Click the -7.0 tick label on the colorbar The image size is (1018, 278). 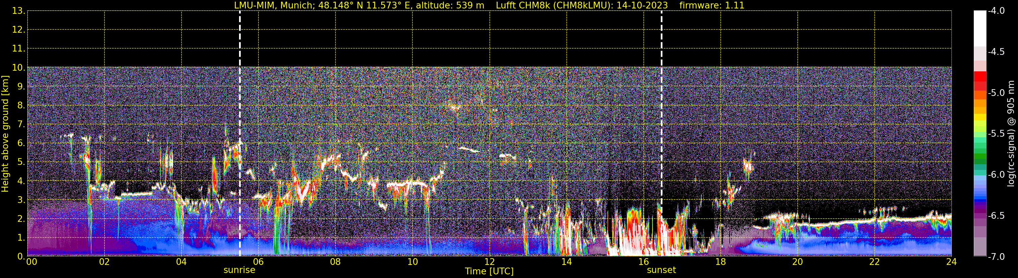click(x=996, y=257)
